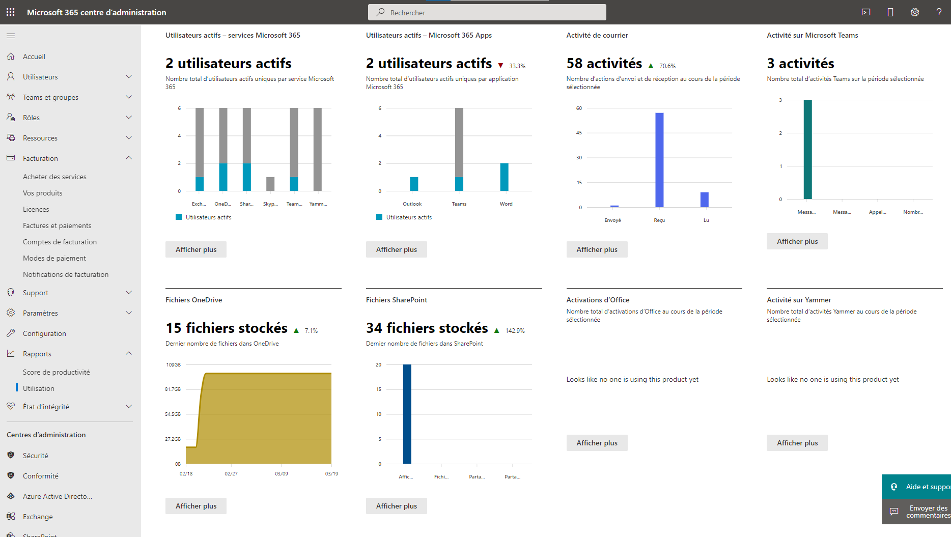Click the Aide et support headset icon
This screenshot has width=951, height=537.
click(x=894, y=487)
